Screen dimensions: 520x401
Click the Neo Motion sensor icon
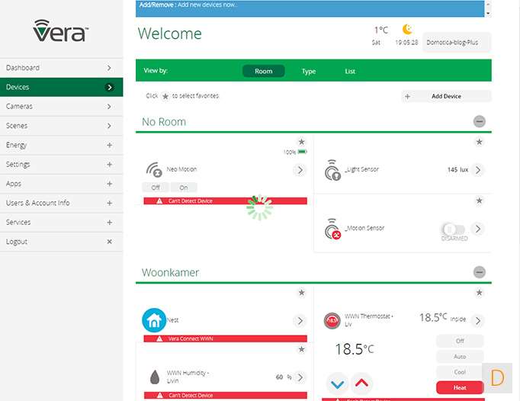(x=154, y=170)
